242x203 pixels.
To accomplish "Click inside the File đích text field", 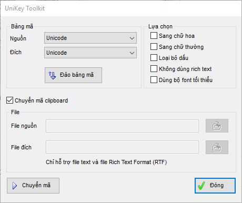I will pyautogui.click(x=122, y=147).
